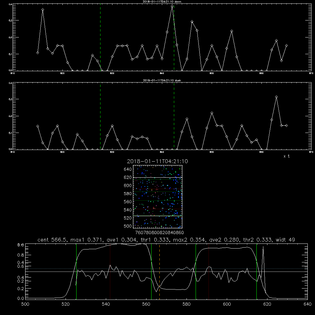Click the 'ave2 0.280' value in the stats line

tap(224, 240)
